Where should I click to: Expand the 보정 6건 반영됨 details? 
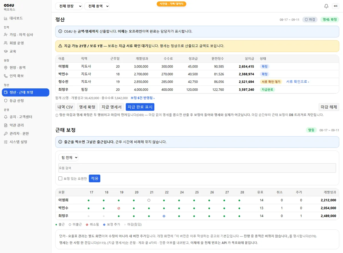tap(143, 98)
